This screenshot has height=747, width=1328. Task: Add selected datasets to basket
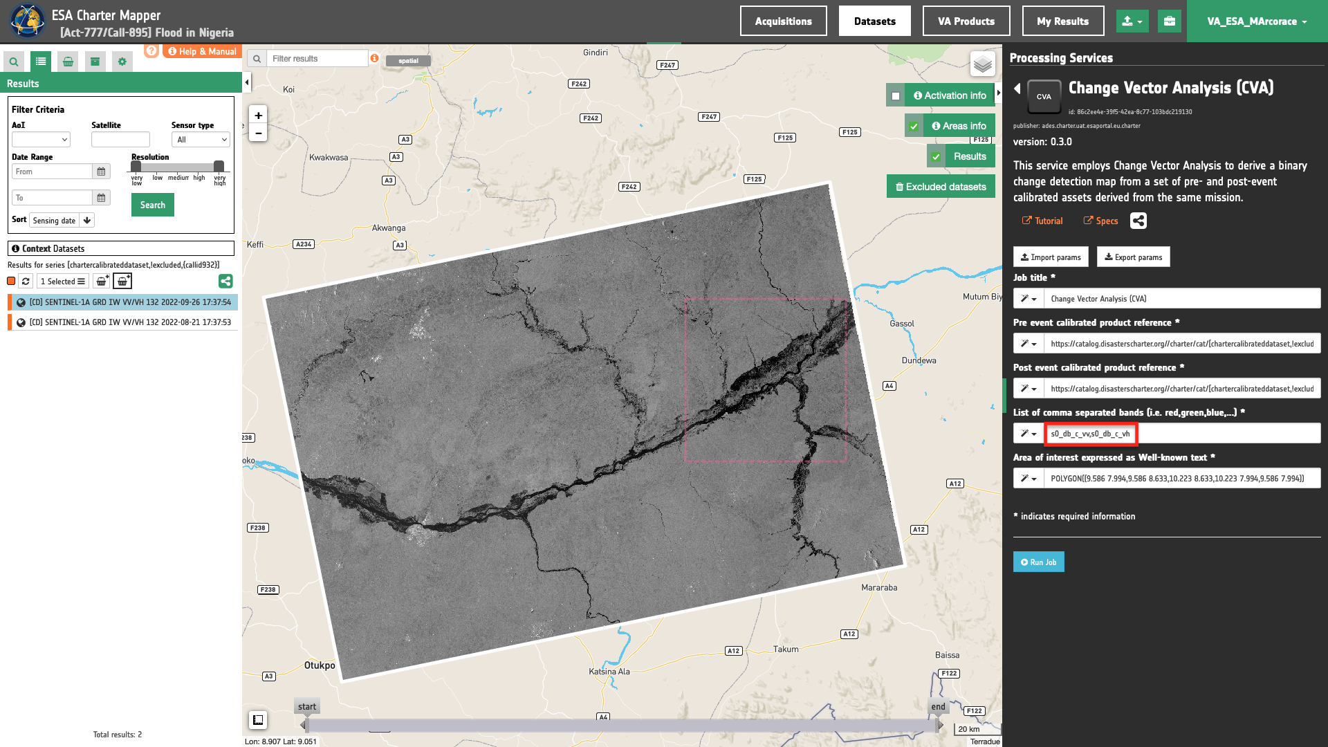[x=102, y=282]
